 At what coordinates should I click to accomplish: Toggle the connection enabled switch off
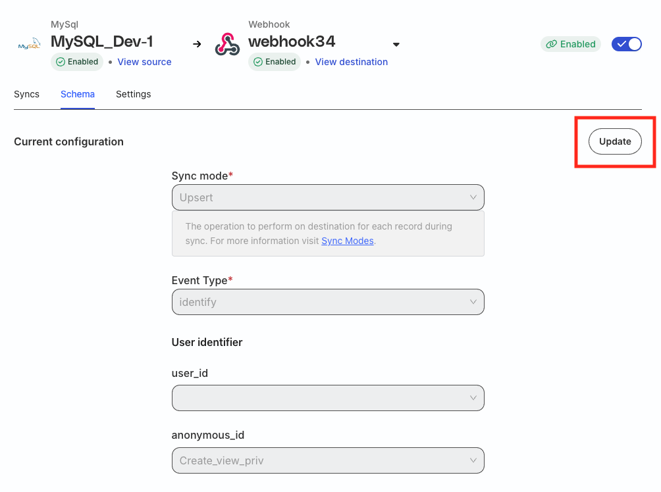(626, 44)
